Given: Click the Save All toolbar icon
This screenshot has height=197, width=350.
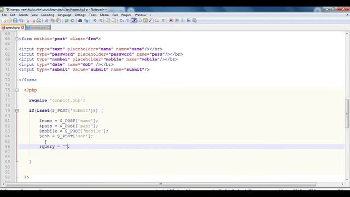Looking at the screenshot, I should [x=21, y=21].
